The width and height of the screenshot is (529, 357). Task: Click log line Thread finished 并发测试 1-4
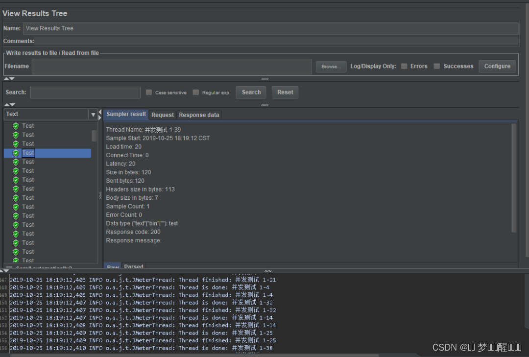click(142, 295)
